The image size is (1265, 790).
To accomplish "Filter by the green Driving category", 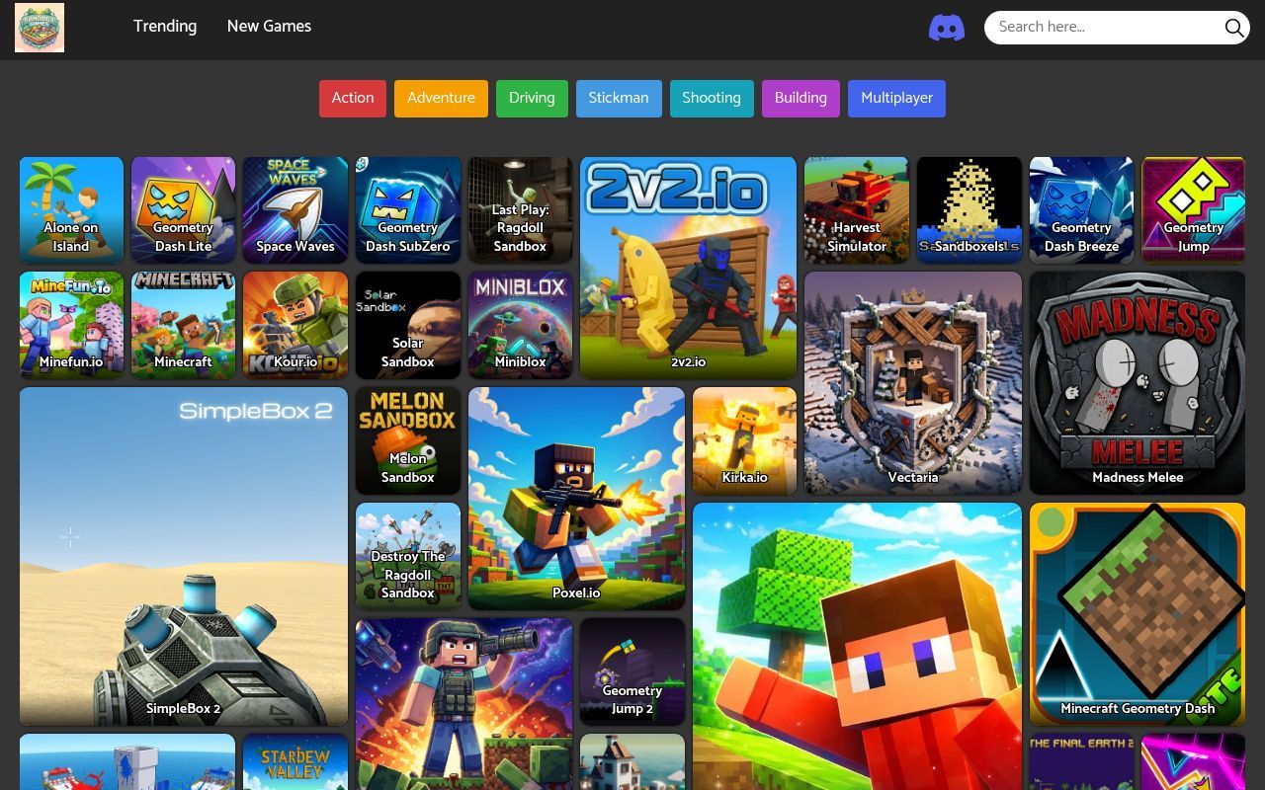I will point(532,98).
